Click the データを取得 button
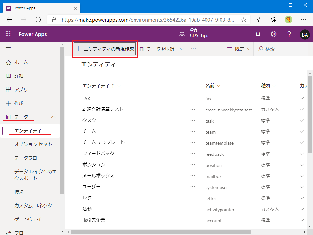 (x=157, y=49)
